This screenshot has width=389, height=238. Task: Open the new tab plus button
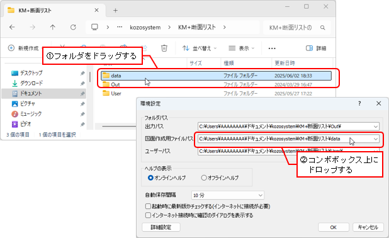115,11
